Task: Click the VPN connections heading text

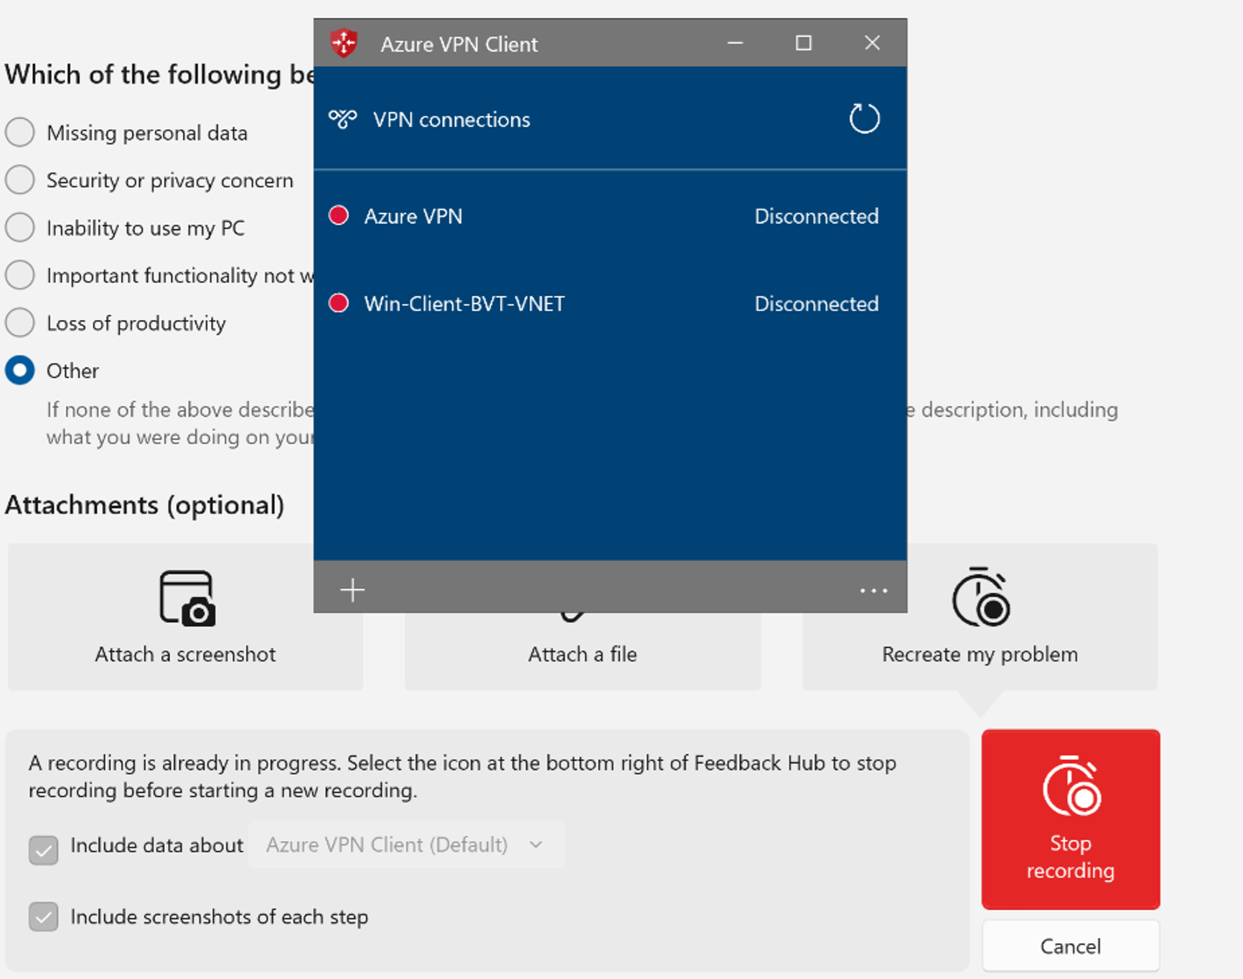Action: tap(451, 119)
